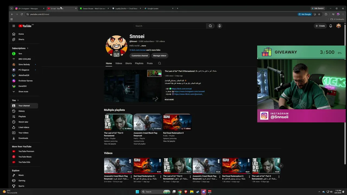Open Liked videos in the sidebar
The width and height of the screenshot is (347, 195).
point(24,127)
